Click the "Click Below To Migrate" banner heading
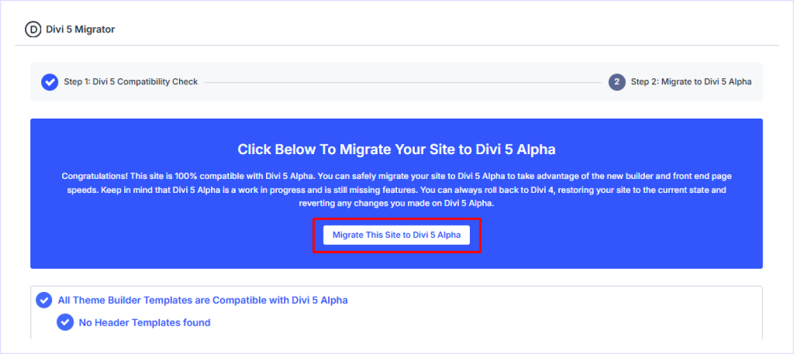 [x=396, y=150]
